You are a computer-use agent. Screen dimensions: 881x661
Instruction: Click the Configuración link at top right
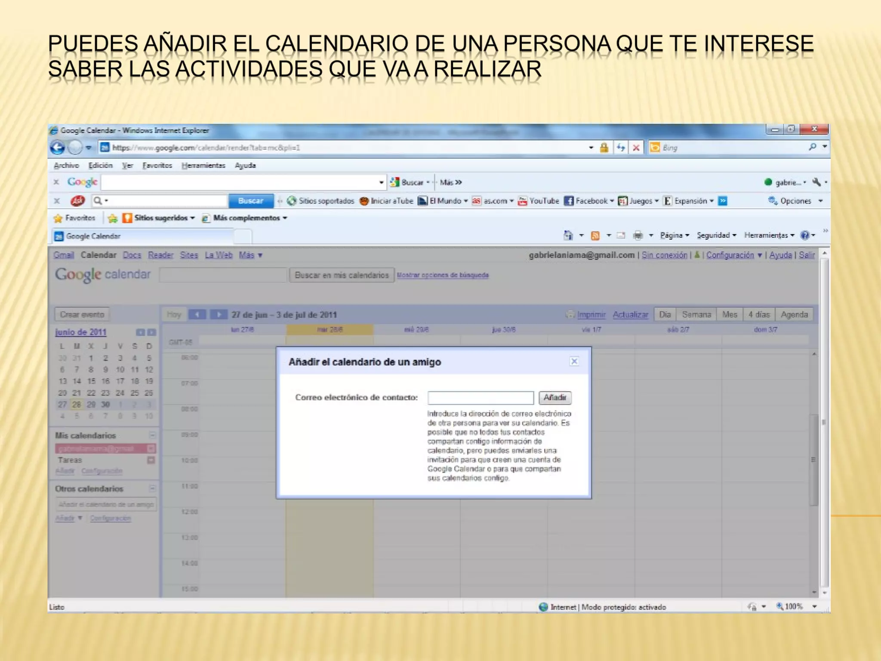click(x=730, y=255)
